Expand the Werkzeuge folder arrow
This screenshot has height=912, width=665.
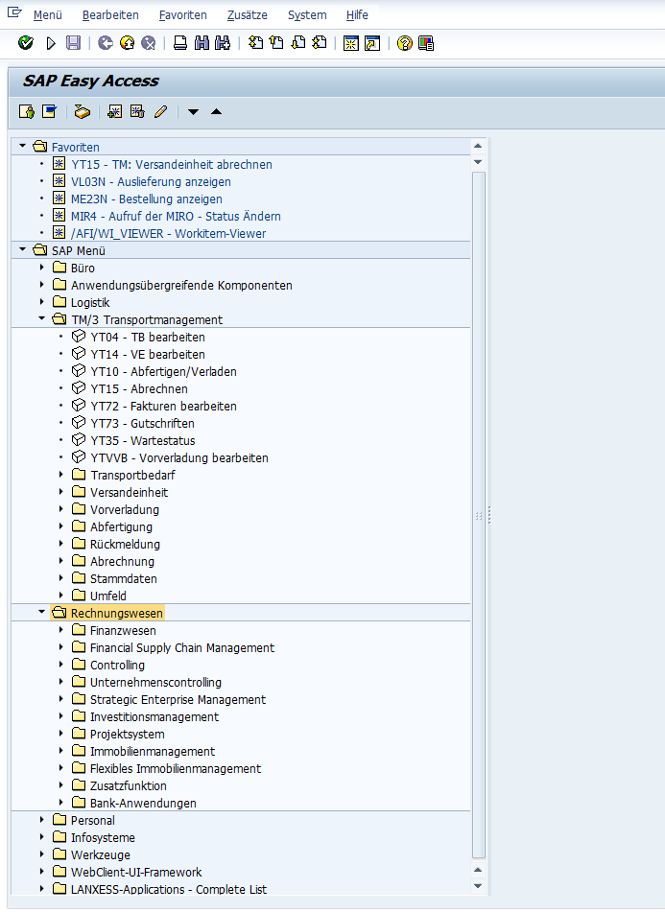coord(41,854)
